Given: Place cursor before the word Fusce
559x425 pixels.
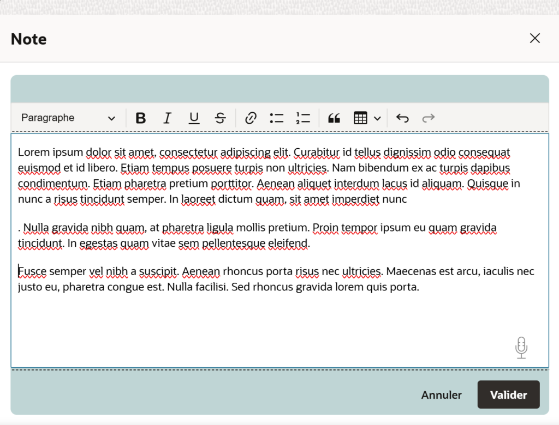Looking at the screenshot, I should [19, 271].
